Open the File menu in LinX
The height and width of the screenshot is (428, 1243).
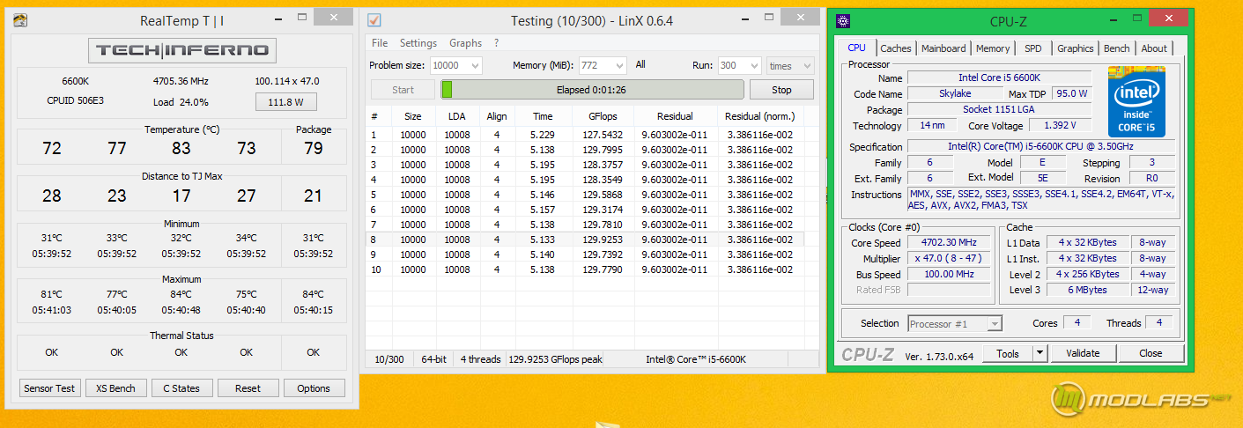[x=380, y=43]
